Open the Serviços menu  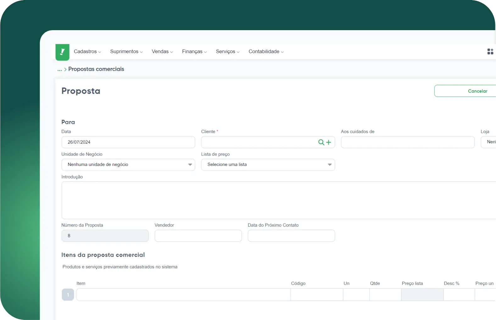(x=228, y=52)
